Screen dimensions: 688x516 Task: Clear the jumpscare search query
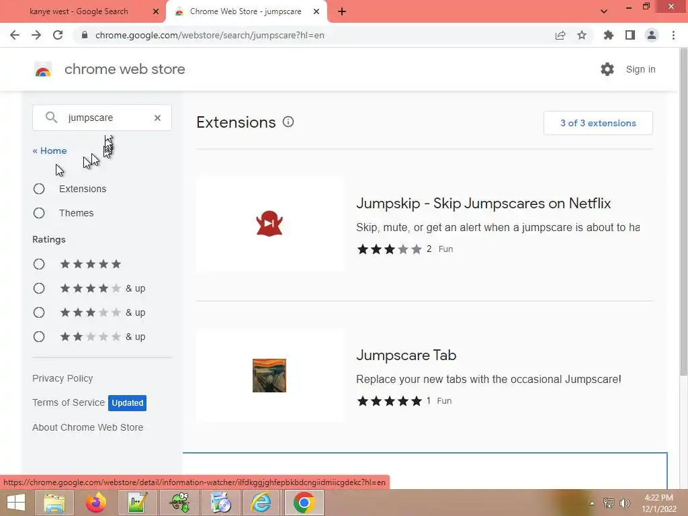pyautogui.click(x=157, y=118)
